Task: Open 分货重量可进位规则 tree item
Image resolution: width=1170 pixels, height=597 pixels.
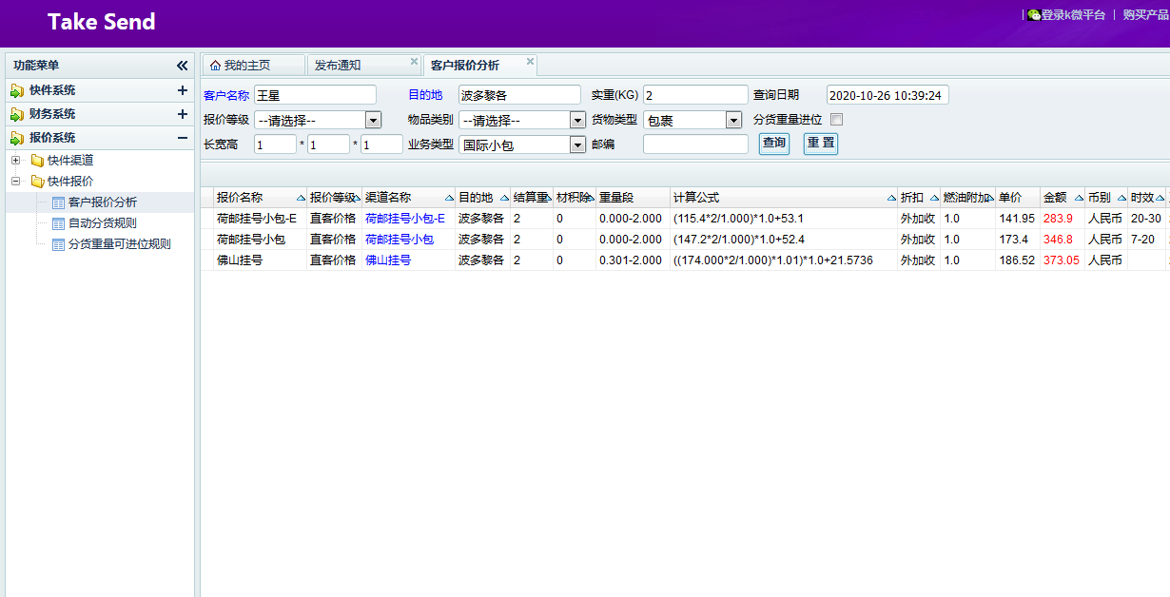Action: coord(119,244)
